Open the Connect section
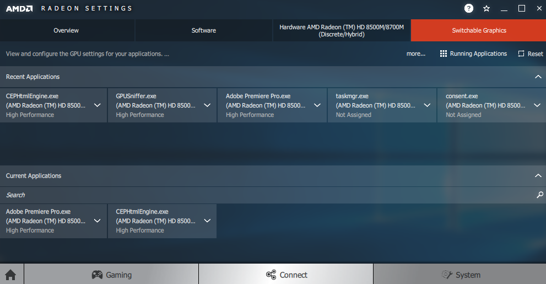 [286, 275]
